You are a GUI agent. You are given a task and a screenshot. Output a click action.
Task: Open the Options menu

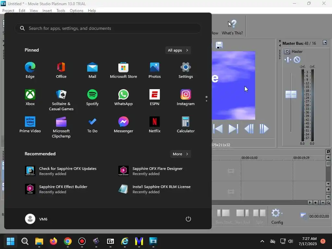point(77,11)
